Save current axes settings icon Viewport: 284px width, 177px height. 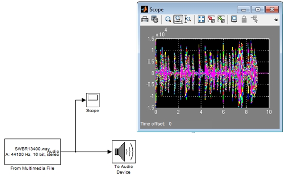coord(211,19)
